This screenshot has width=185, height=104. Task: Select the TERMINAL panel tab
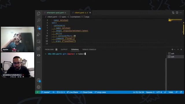click(75, 49)
